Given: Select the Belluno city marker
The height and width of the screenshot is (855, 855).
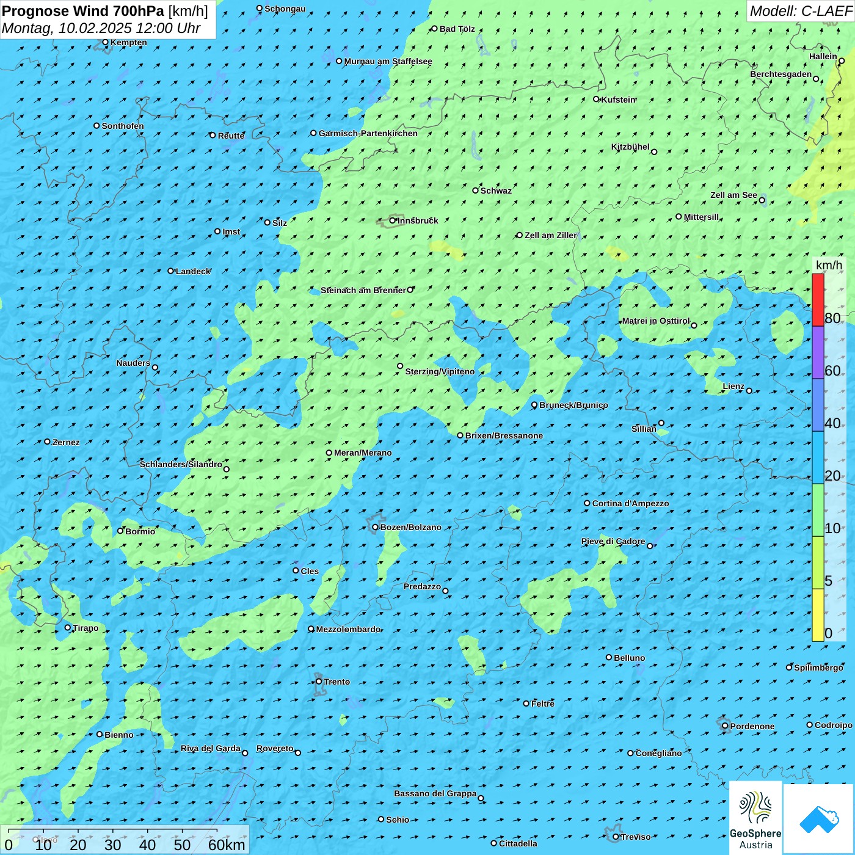Looking at the screenshot, I should click(x=609, y=657).
